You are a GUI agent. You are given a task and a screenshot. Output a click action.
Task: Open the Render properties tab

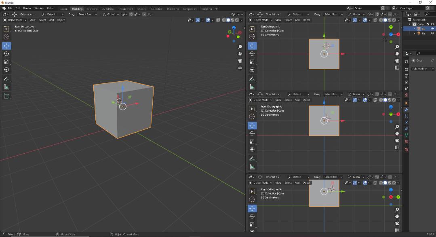click(407, 69)
